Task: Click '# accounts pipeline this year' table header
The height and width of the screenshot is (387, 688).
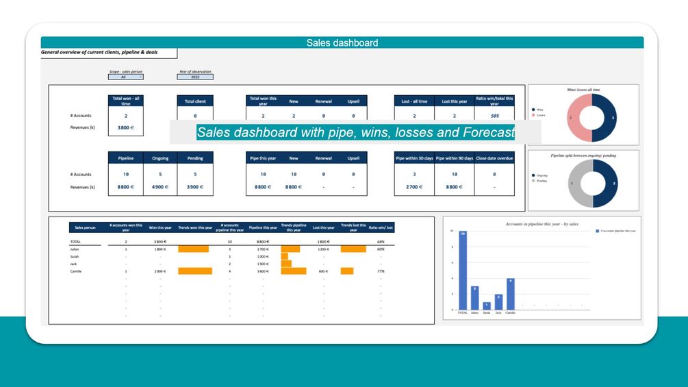Action: [x=229, y=227]
